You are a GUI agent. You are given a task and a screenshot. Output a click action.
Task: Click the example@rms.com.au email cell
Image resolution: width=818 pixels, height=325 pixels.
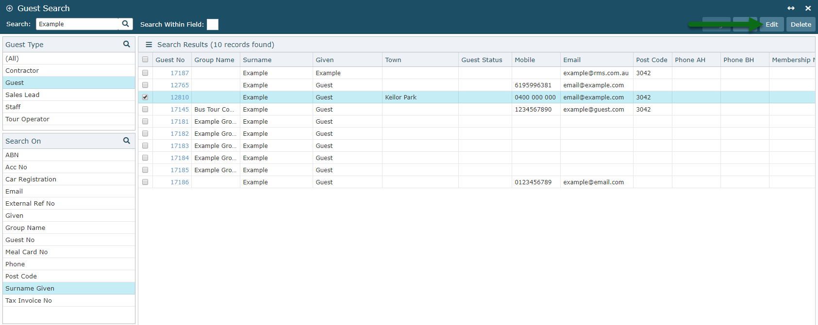coord(597,73)
